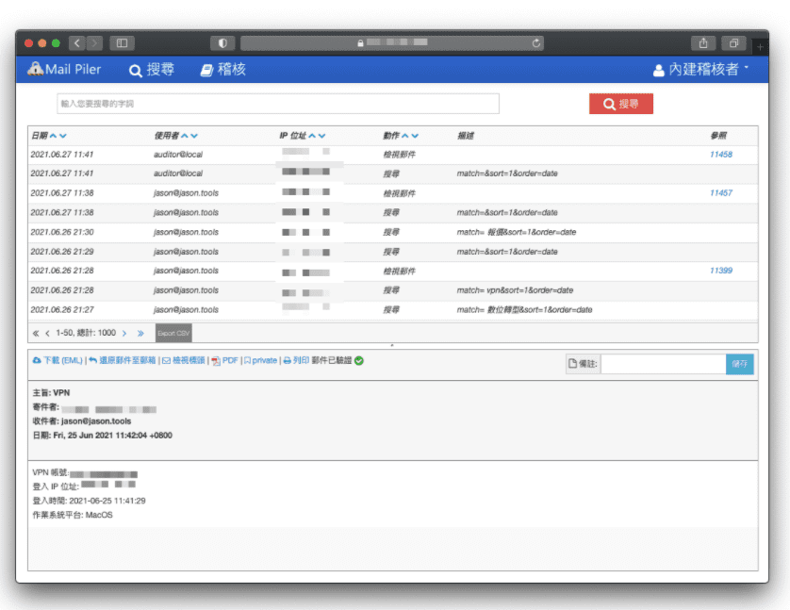Click the 列印 print link
Viewport: 790px width, 610px height.
(296, 360)
